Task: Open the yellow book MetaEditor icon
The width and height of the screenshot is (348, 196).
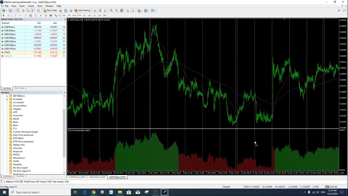Action: pyautogui.click(x=60, y=10)
